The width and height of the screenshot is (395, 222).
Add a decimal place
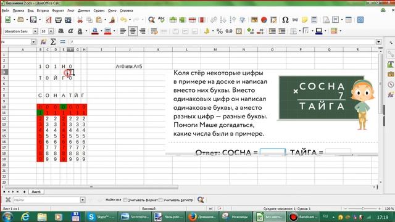point(250,31)
